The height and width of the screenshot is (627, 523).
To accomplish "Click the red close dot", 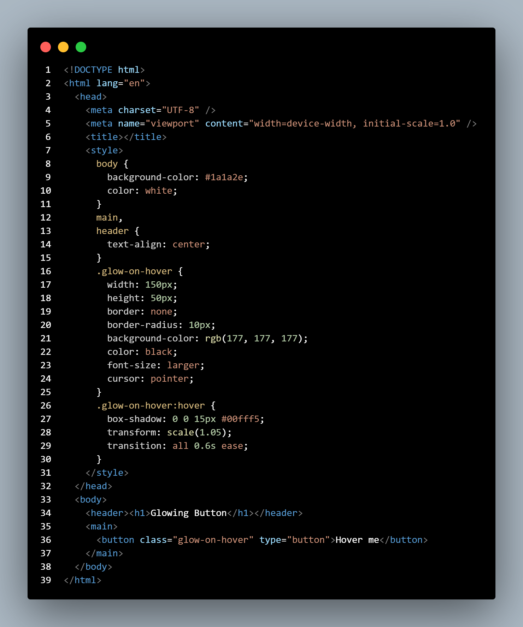I will (x=46, y=47).
